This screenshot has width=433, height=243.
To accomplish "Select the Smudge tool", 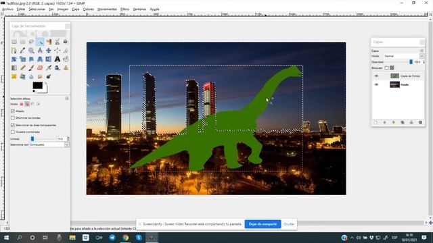I will coord(40,76).
